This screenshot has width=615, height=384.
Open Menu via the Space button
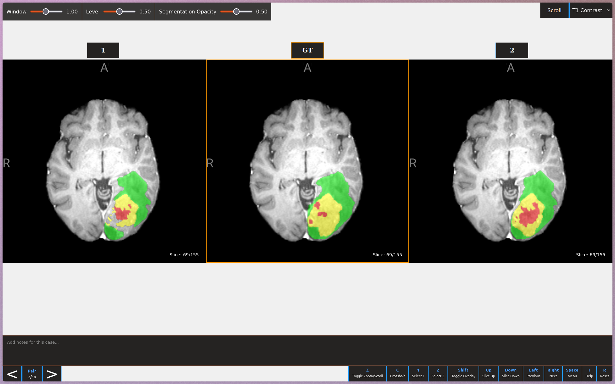point(572,373)
